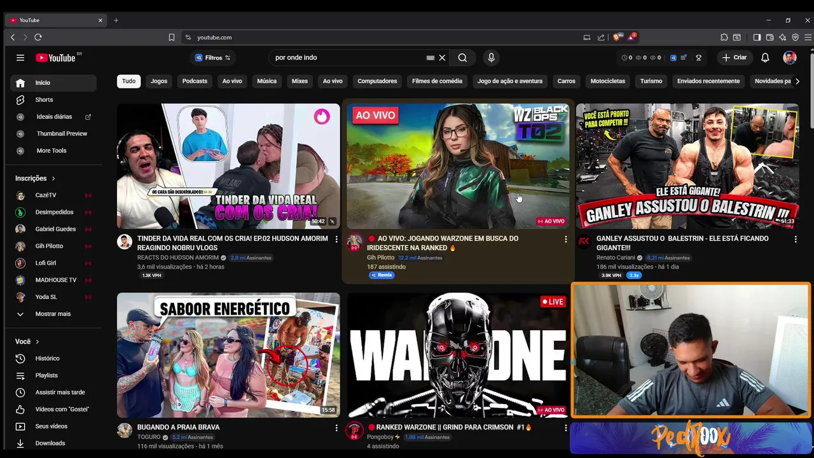Click the trophy icon in the header
This screenshot has width=814, height=458.
tap(698, 58)
